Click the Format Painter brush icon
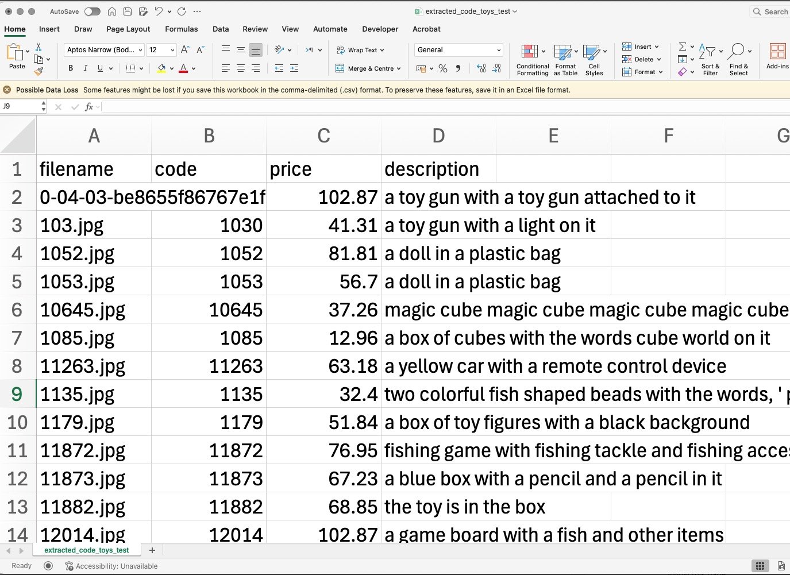Image resolution: width=790 pixels, height=575 pixels. (x=38, y=72)
